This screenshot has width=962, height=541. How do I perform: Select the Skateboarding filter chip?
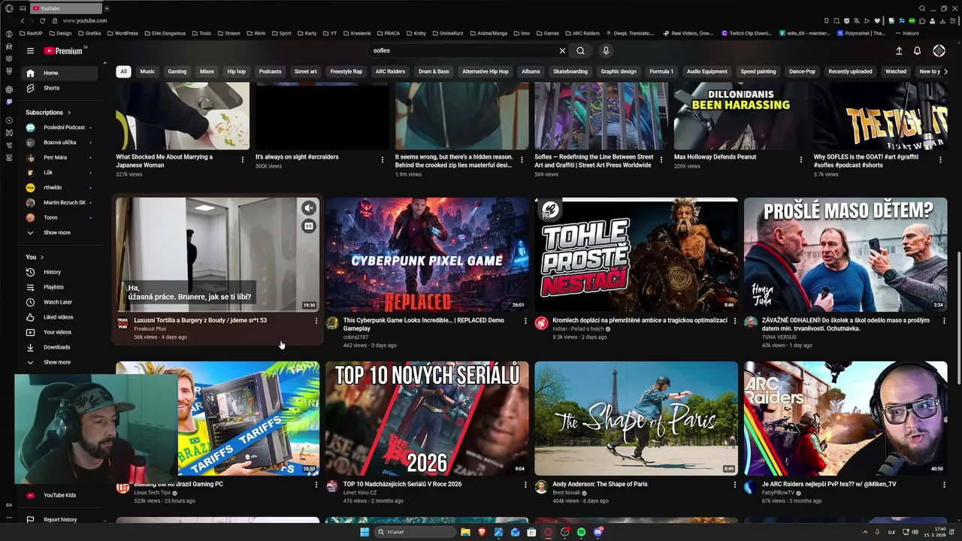[570, 71]
